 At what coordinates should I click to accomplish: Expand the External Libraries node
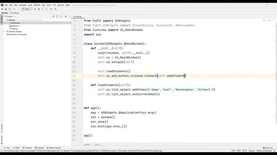pos(4,31)
